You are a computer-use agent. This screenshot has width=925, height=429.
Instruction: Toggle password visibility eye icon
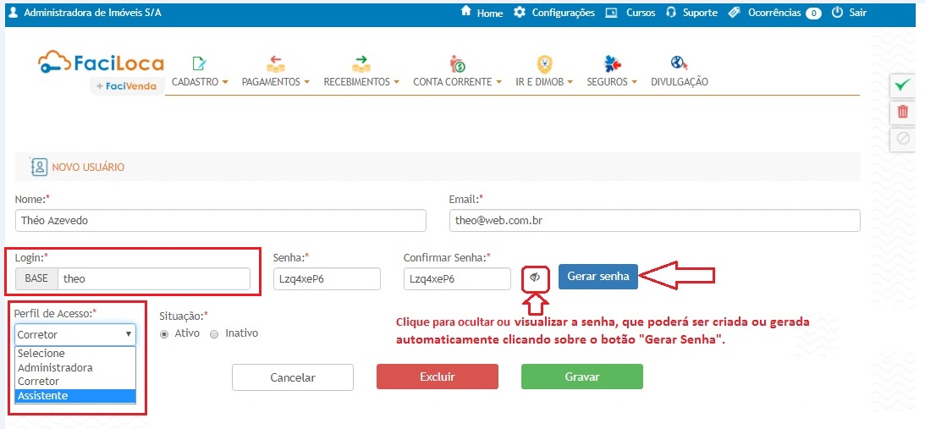[x=535, y=278]
